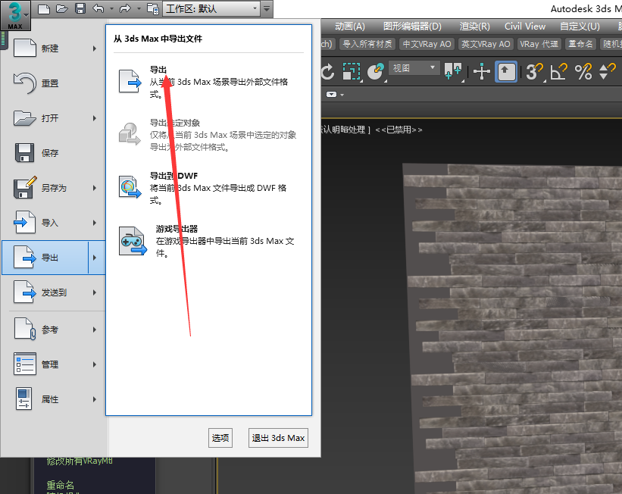Click the Select and Manipulate crosshair icon
Viewport: 622px width, 494px height.
pyautogui.click(x=482, y=72)
